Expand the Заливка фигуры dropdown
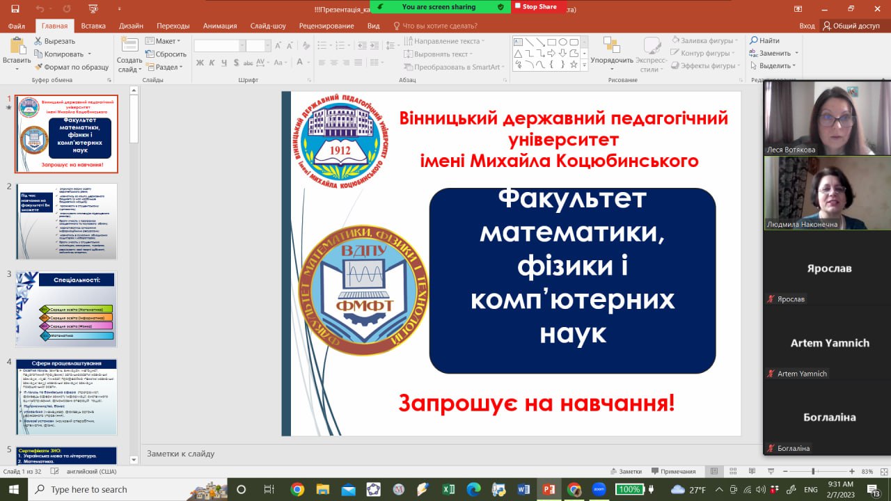This screenshot has height=501, width=891. 704,41
